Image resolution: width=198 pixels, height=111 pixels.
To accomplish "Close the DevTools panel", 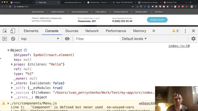I will 193,31.
